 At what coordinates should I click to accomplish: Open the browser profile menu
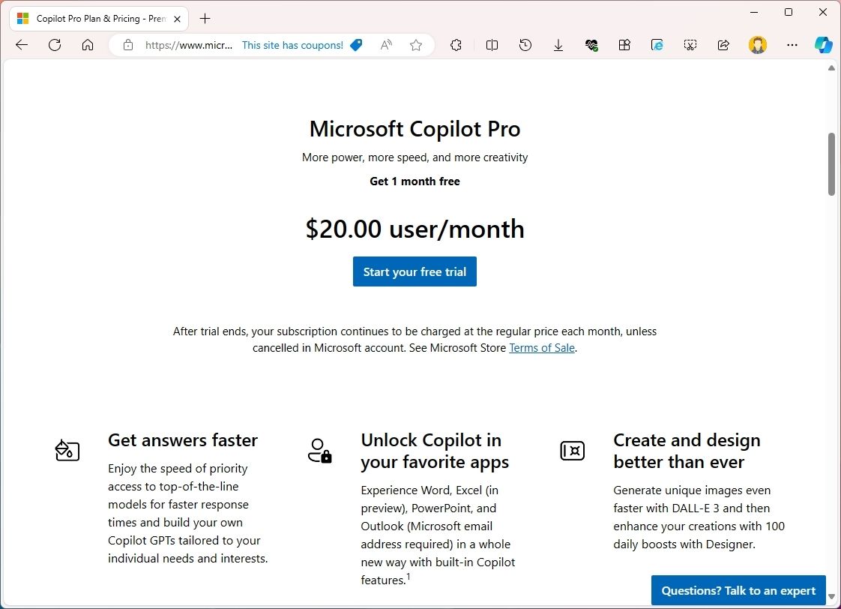[x=758, y=45]
